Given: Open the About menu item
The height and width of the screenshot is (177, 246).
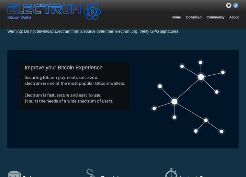Looking at the screenshot, I should tap(234, 17).
